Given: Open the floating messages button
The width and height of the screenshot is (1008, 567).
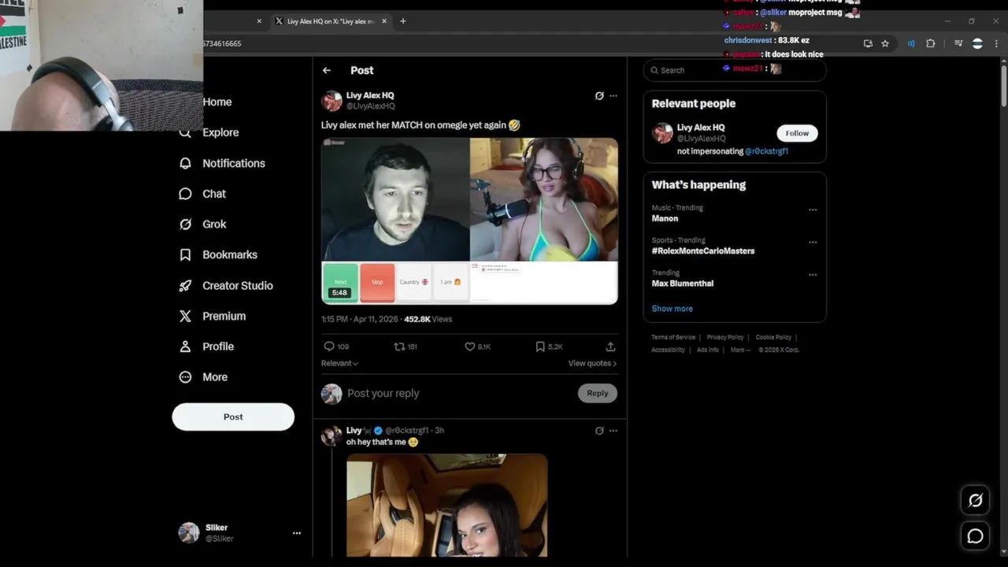Looking at the screenshot, I should coord(975,536).
